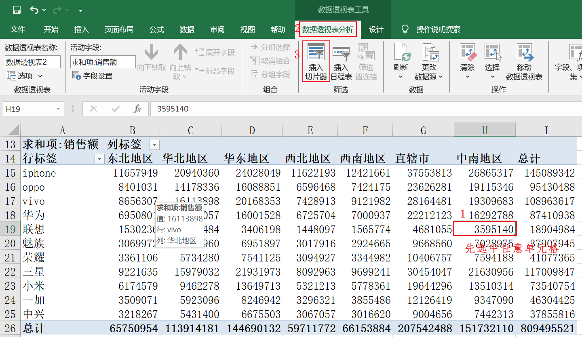Click the Redo arrow icon
This screenshot has width=582, height=337.
57,10
